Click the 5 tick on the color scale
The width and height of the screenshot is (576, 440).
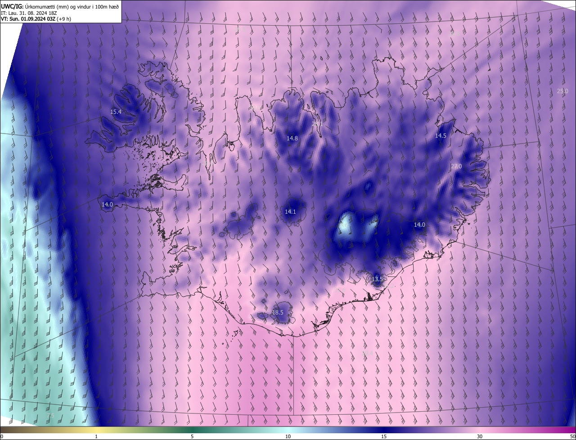click(x=192, y=436)
